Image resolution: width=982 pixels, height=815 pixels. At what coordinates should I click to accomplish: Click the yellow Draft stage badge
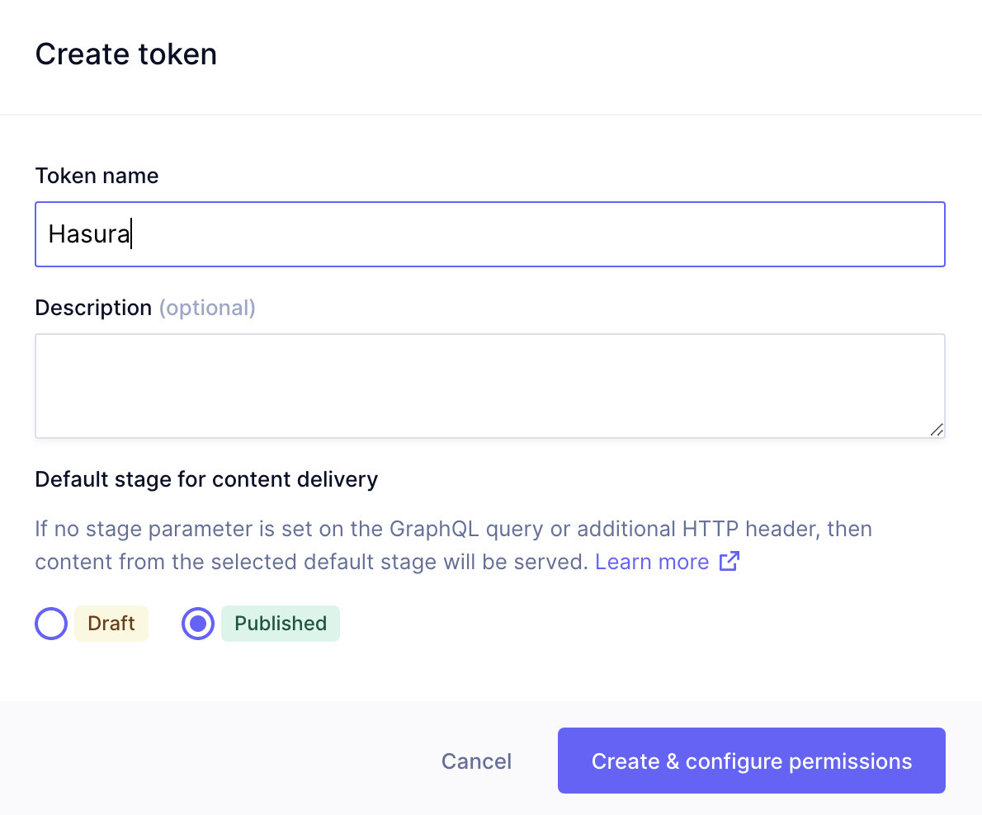coord(111,624)
